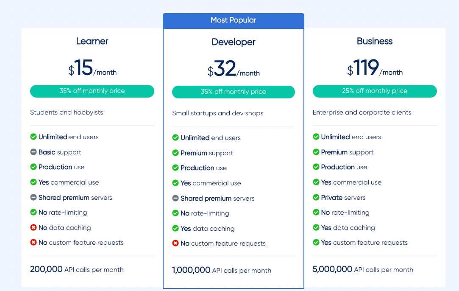Click the 1,000,000 API calls per month text
Viewport: 459px width, 291px height.
(x=222, y=271)
